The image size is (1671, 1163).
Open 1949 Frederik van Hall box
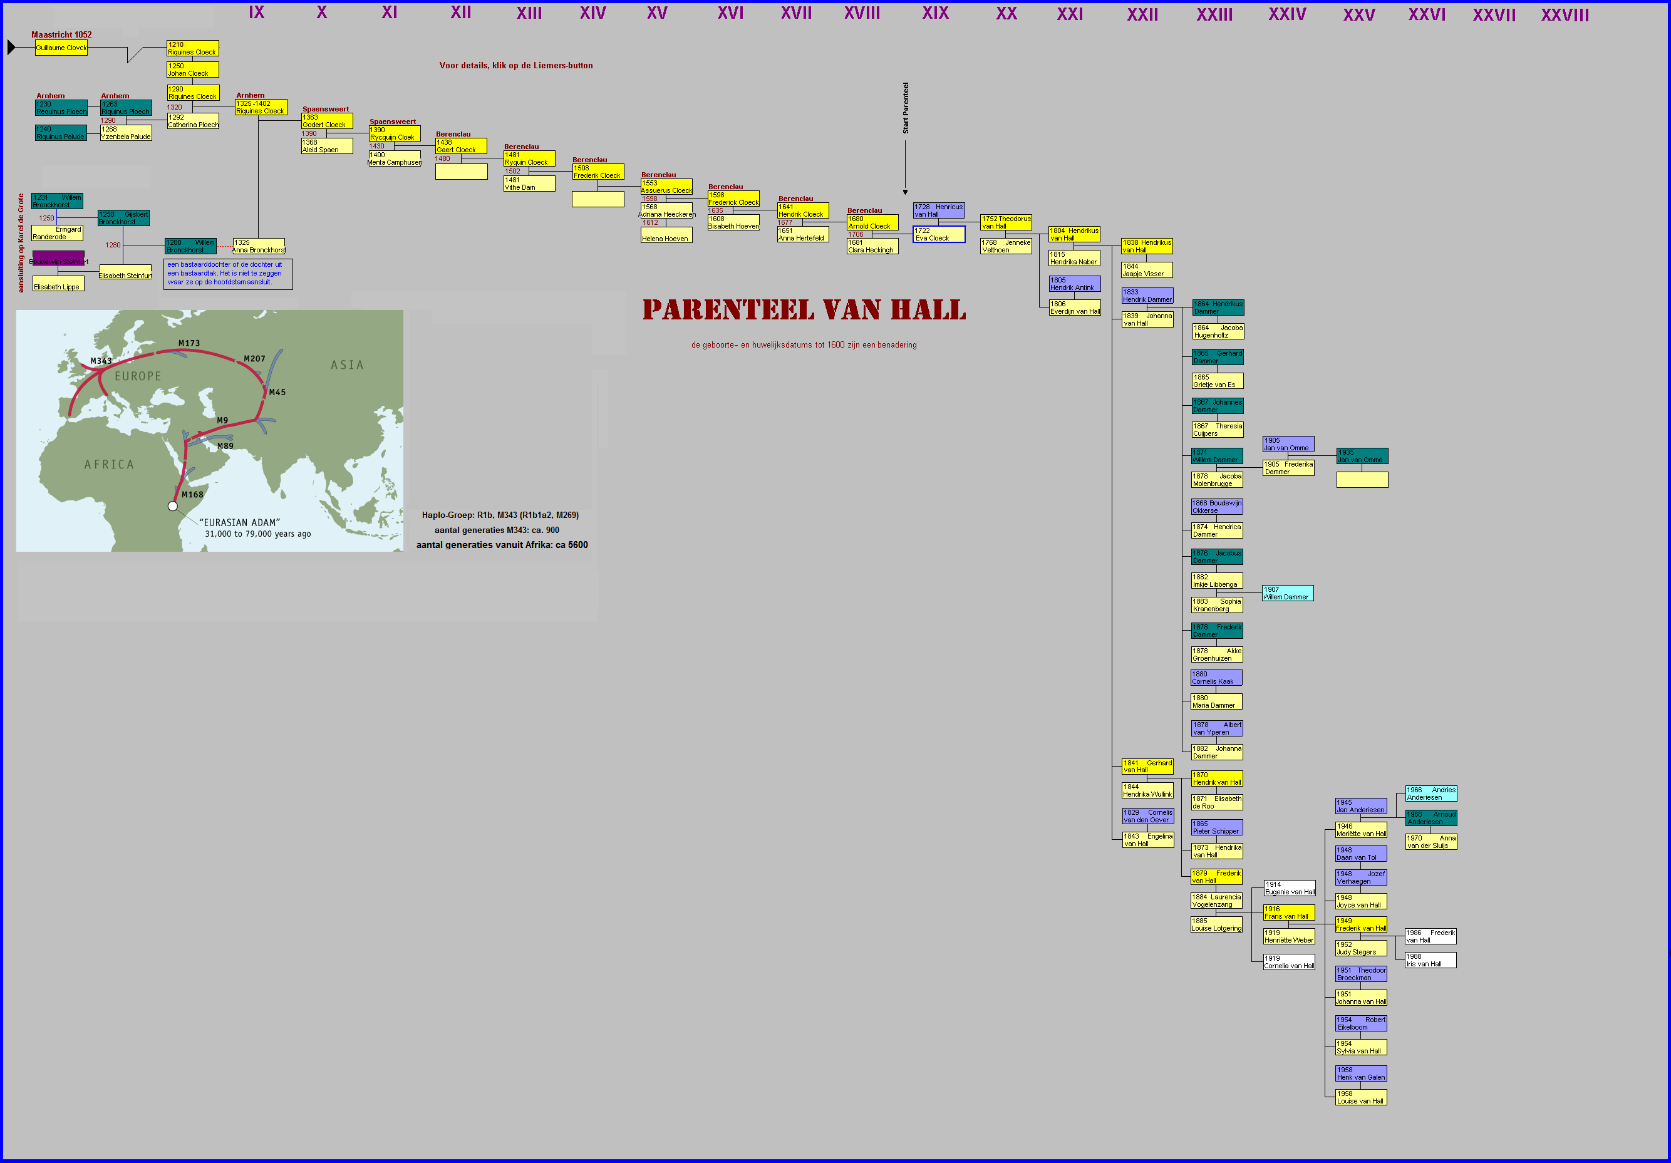pyautogui.click(x=1361, y=925)
